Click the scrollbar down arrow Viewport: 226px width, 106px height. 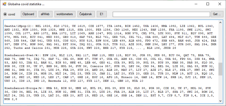pos(221,101)
